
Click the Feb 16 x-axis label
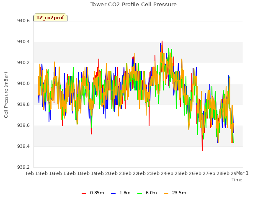(47, 173)
